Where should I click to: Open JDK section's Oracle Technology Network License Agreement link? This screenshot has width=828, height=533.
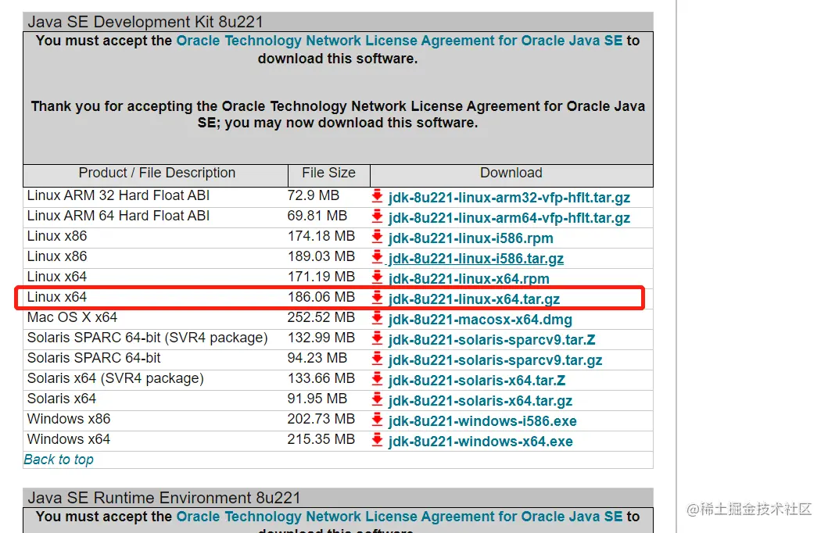pyautogui.click(x=400, y=41)
